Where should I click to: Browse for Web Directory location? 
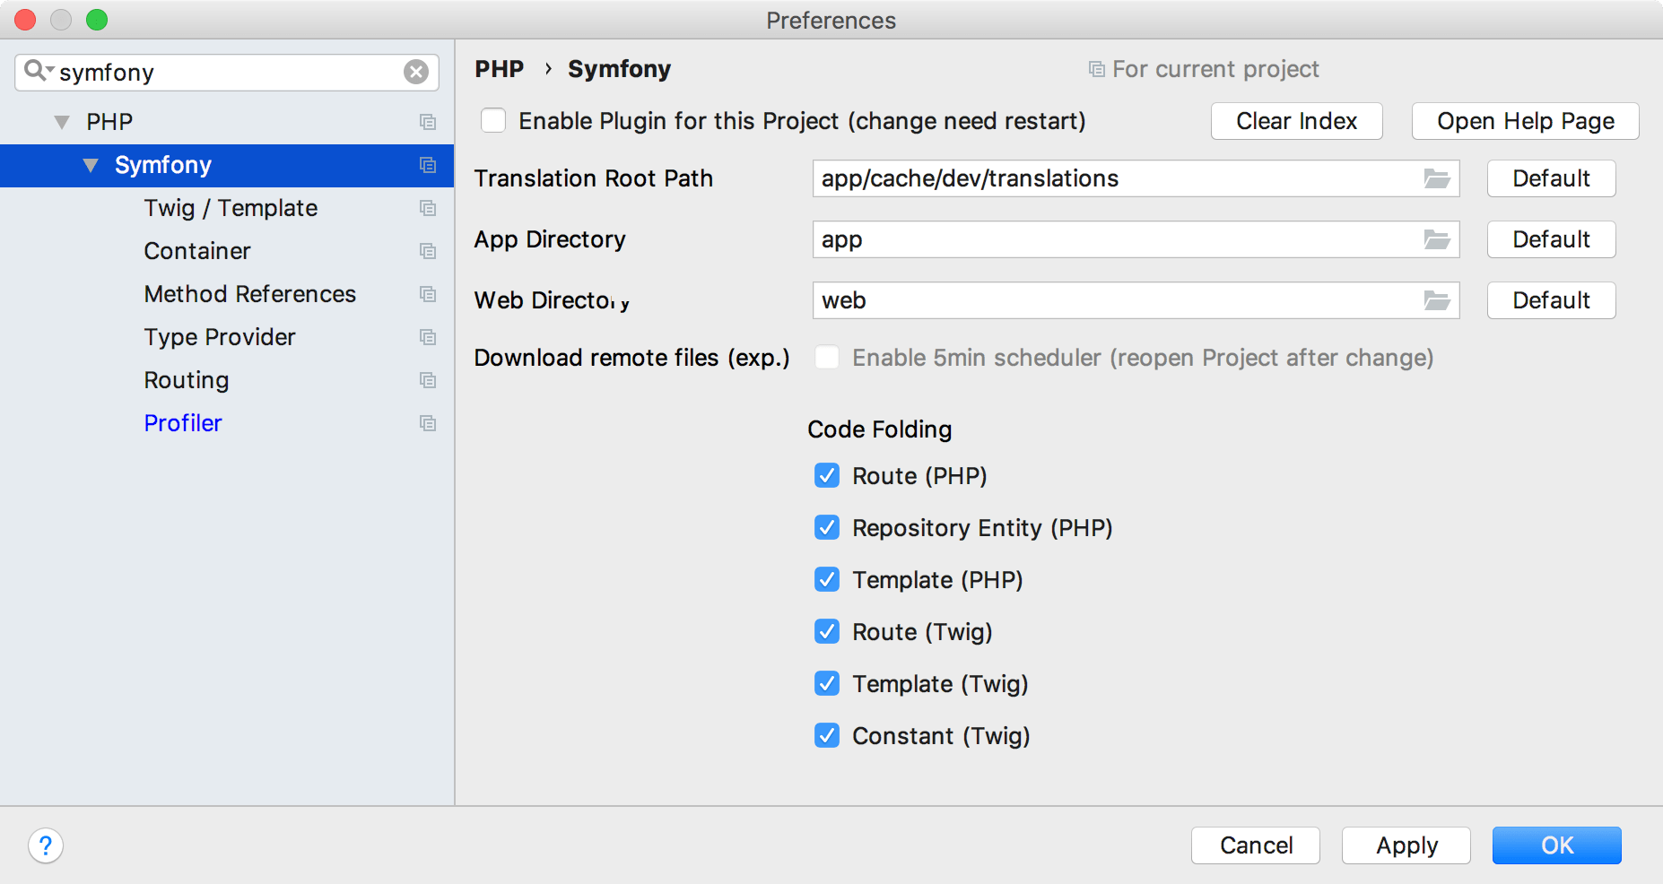[1437, 300]
